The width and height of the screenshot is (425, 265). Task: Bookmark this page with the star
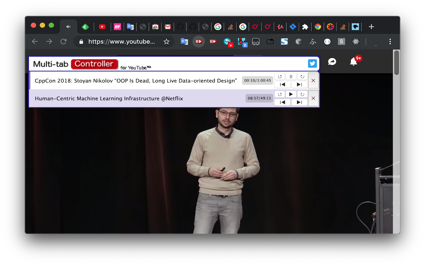tap(166, 42)
